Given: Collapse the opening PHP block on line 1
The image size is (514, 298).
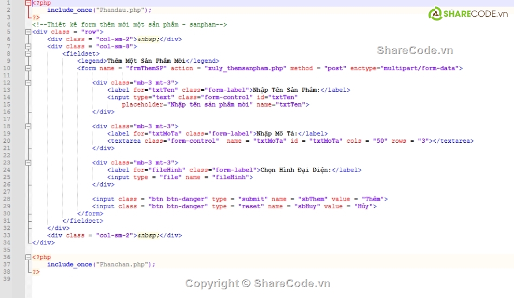Looking at the screenshot, I should point(28,3).
